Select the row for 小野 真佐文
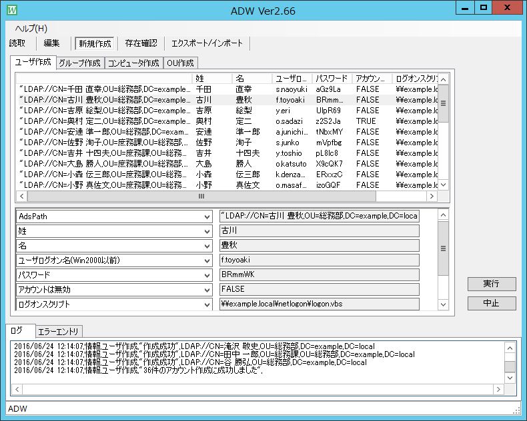 point(227,185)
